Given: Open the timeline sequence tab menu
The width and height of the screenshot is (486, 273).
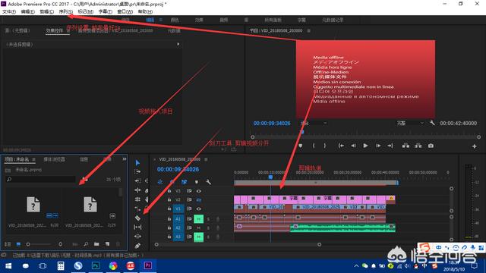Looking at the screenshot, I should 206,159.
